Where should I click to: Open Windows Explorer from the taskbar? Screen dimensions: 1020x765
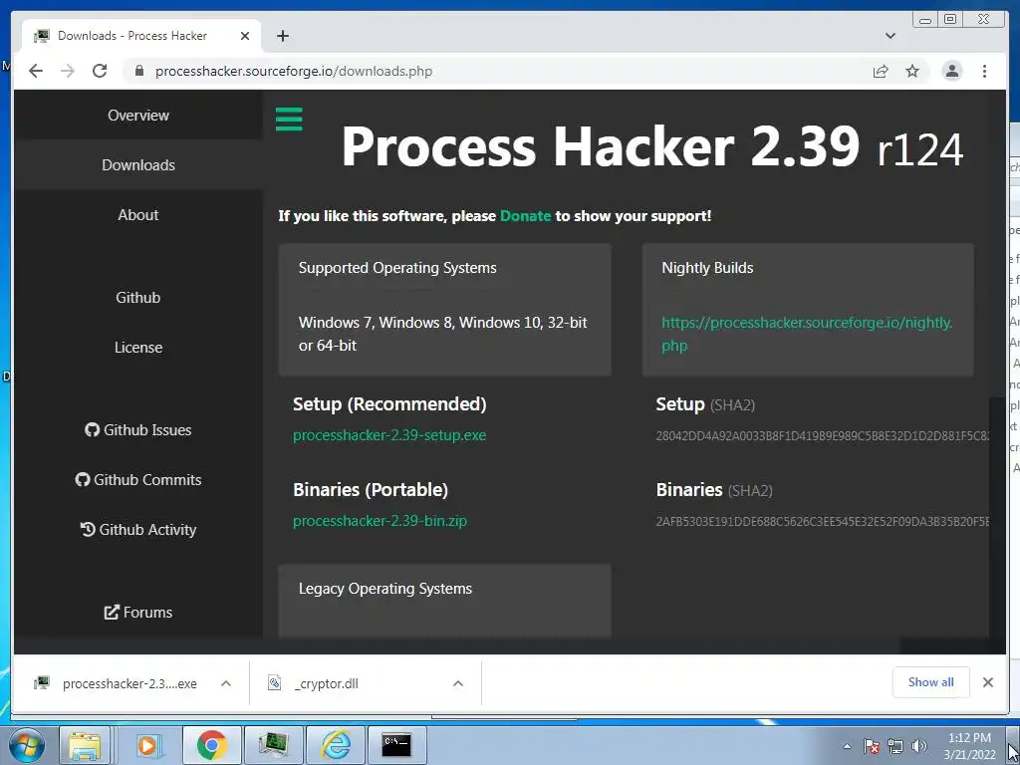[85, 745]
